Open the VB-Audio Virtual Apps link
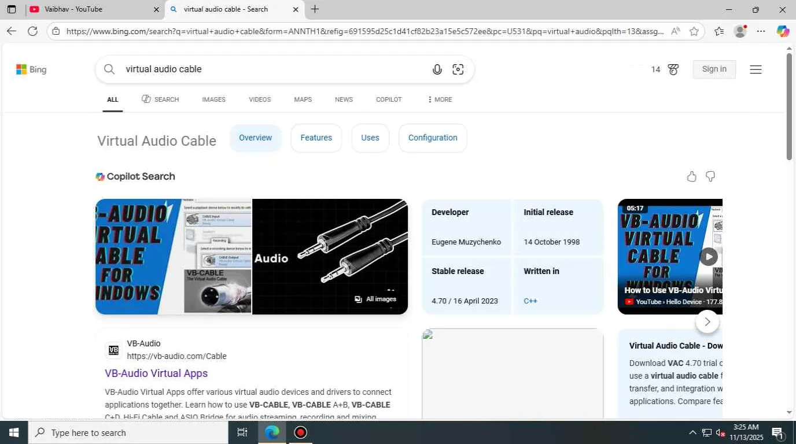796x444 pixels. 156,373
